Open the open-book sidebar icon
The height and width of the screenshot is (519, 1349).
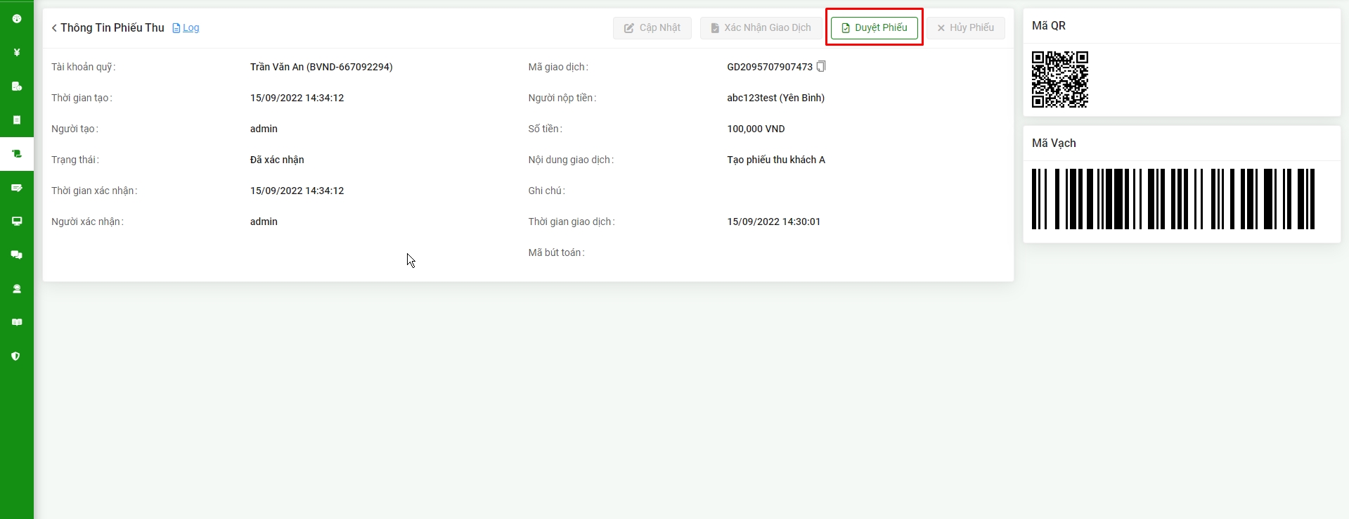[x=17, y=323]
